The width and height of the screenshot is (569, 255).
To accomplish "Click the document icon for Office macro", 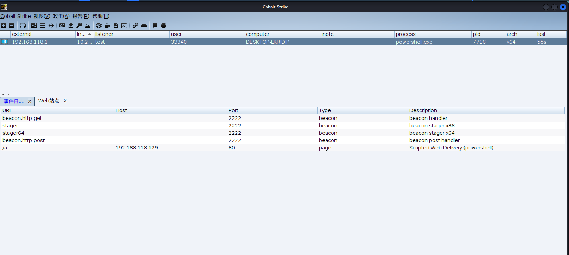I will 116,25.
